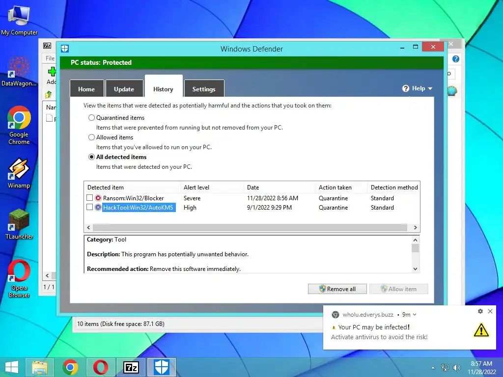Image resolution: width=503 pixels, height=377 pixels.
Task: Open Opera from the taskbar
Action: 100,367
